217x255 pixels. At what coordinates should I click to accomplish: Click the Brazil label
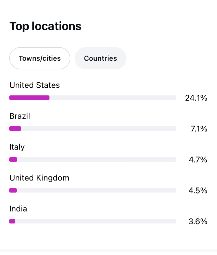(20, 116)
